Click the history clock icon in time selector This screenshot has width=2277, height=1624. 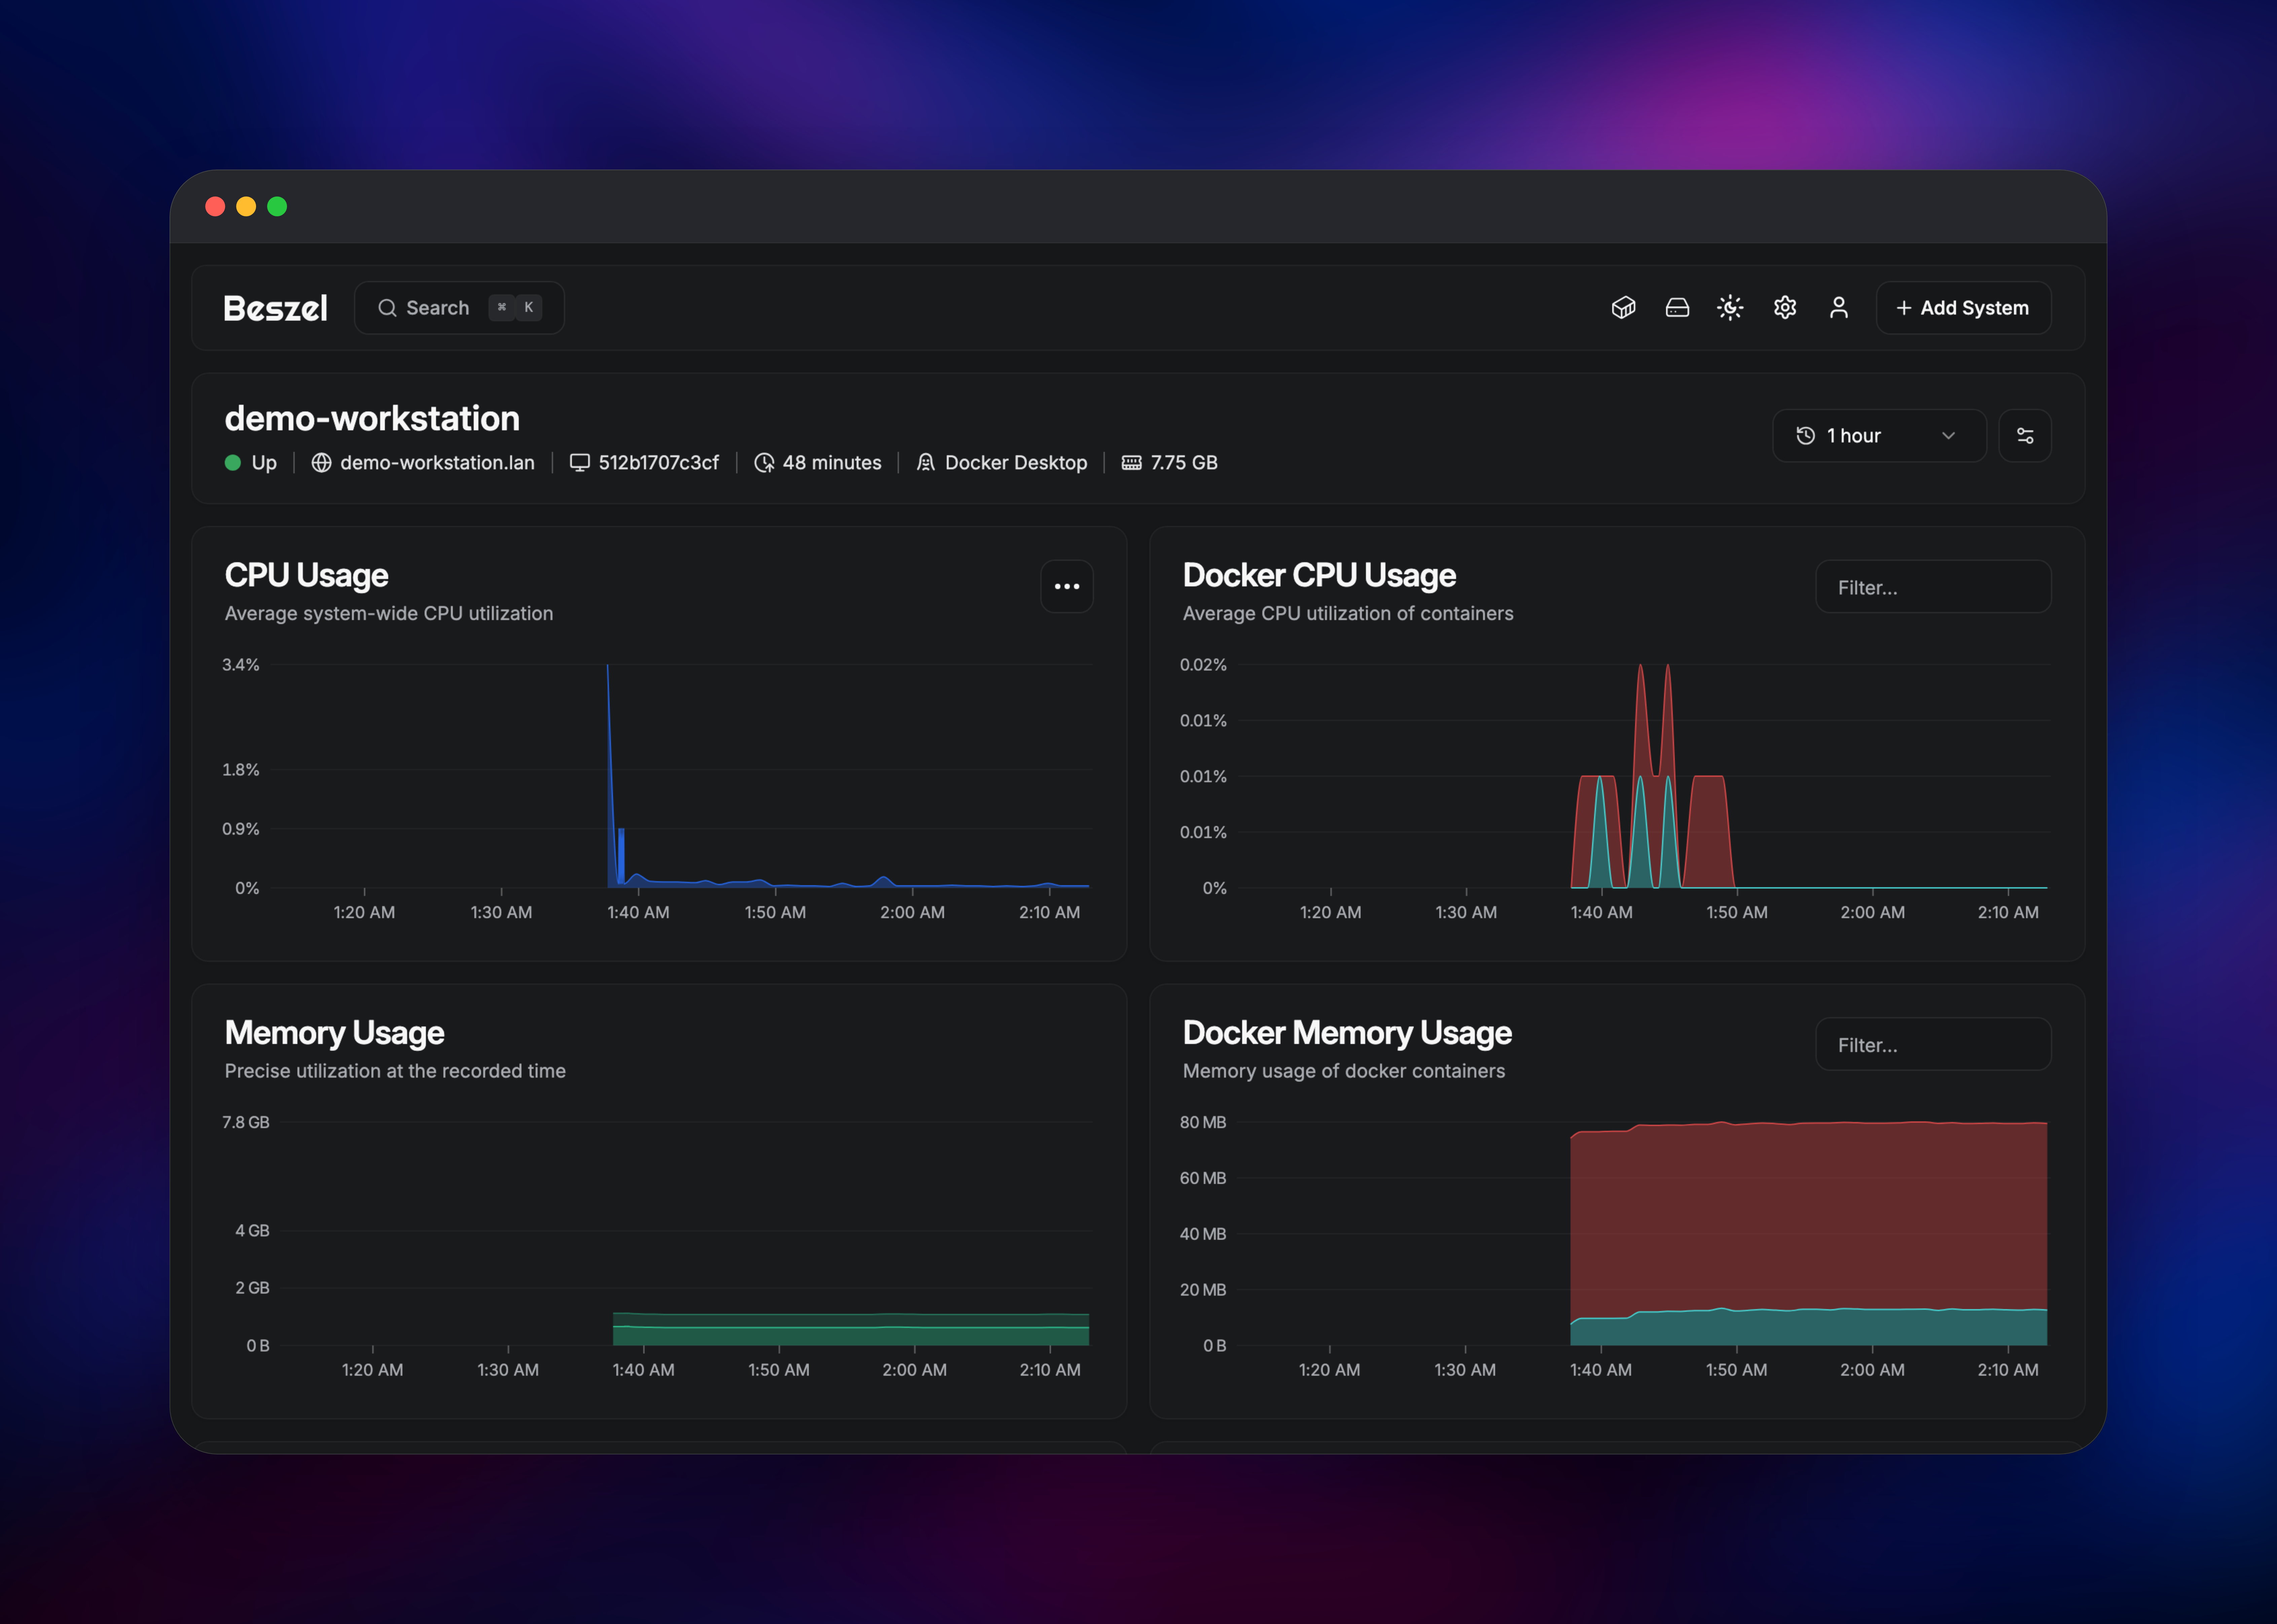click(x=1805, y=436)
